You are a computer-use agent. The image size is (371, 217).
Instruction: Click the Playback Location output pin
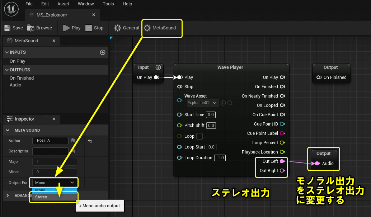tap(282, 152)
